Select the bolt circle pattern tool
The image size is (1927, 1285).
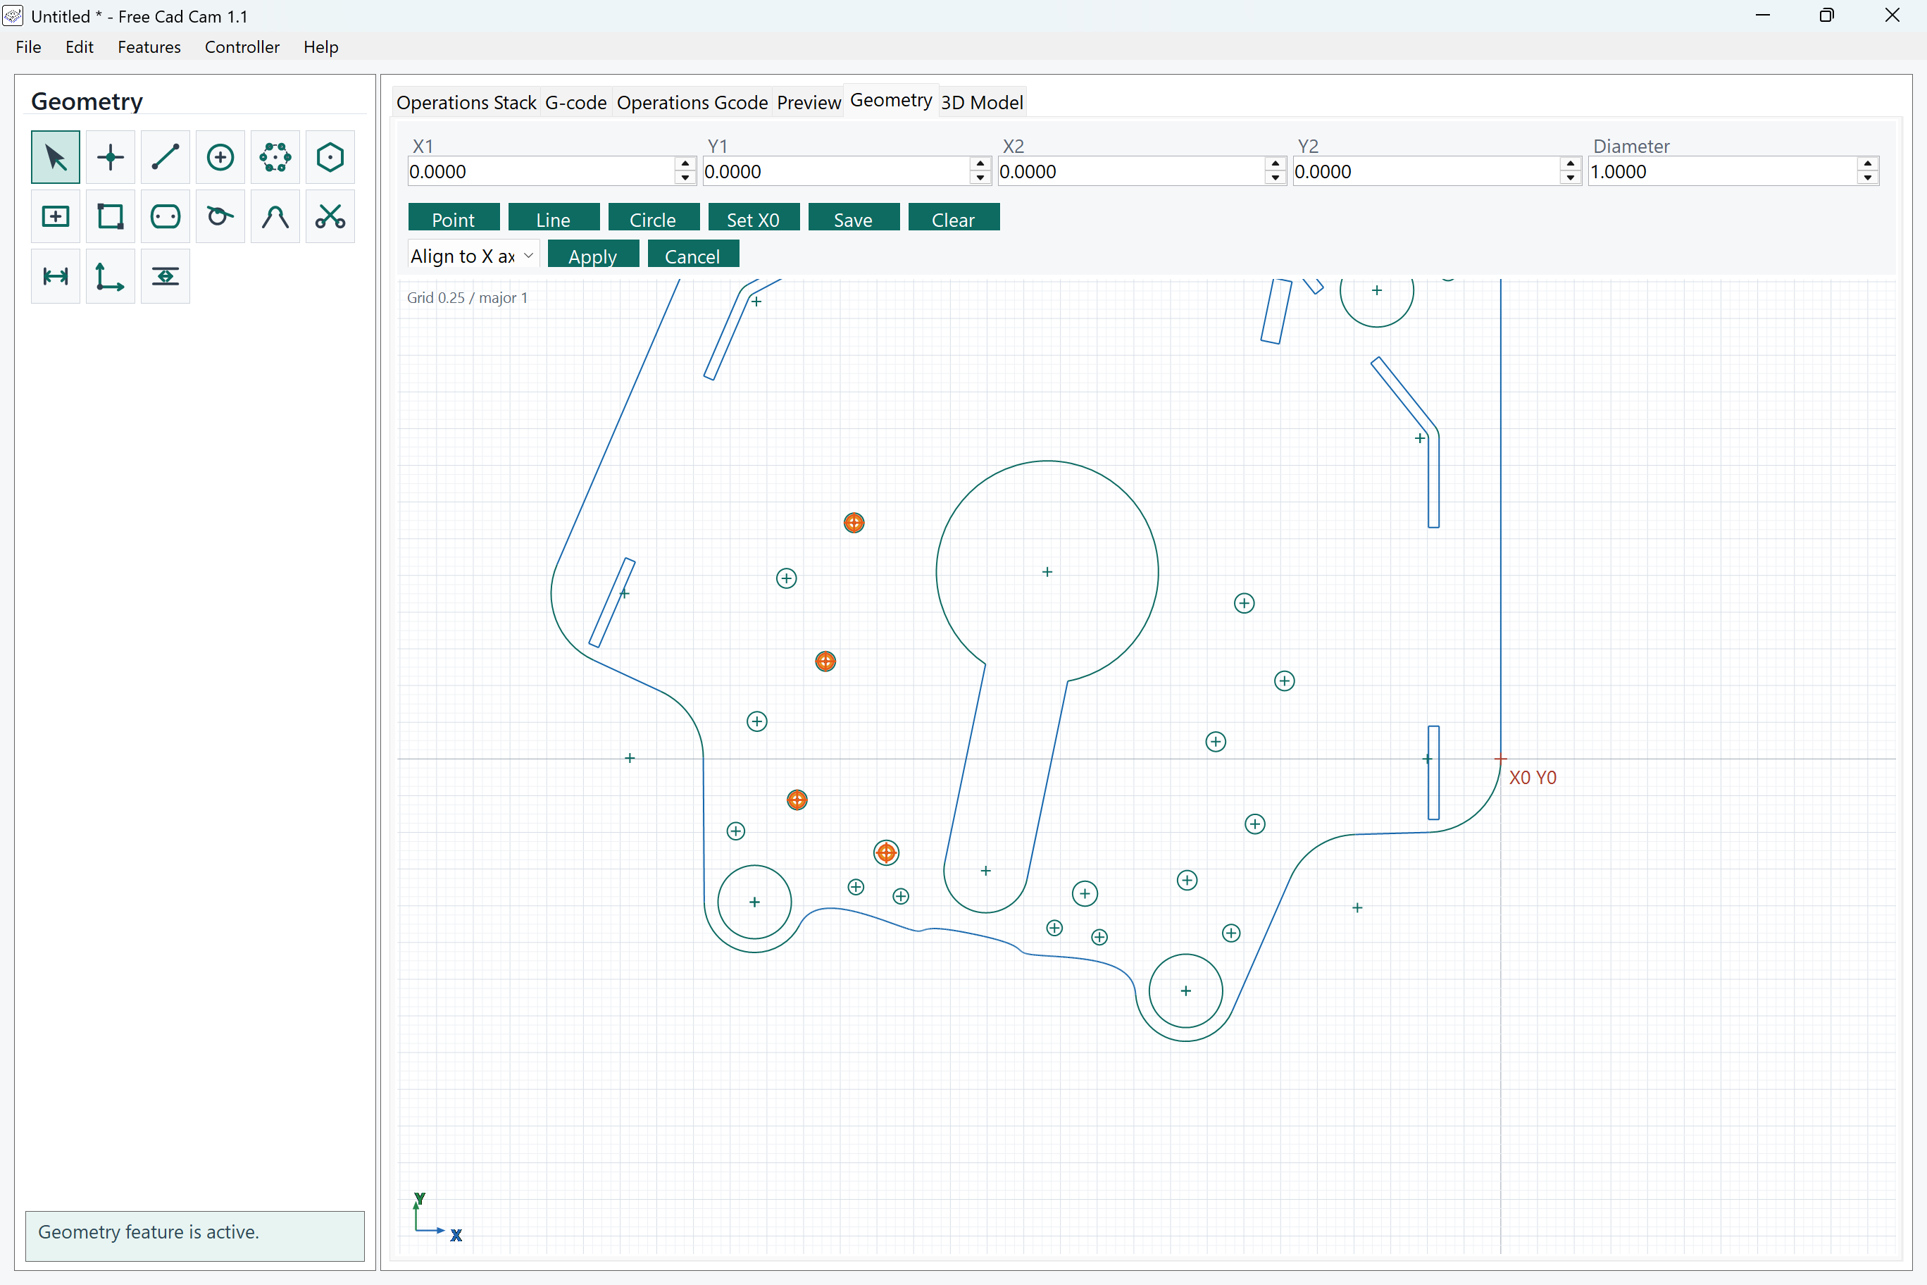coord(275,156)
